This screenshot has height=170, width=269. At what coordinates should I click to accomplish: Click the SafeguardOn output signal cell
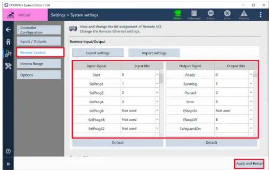(190, 128)
